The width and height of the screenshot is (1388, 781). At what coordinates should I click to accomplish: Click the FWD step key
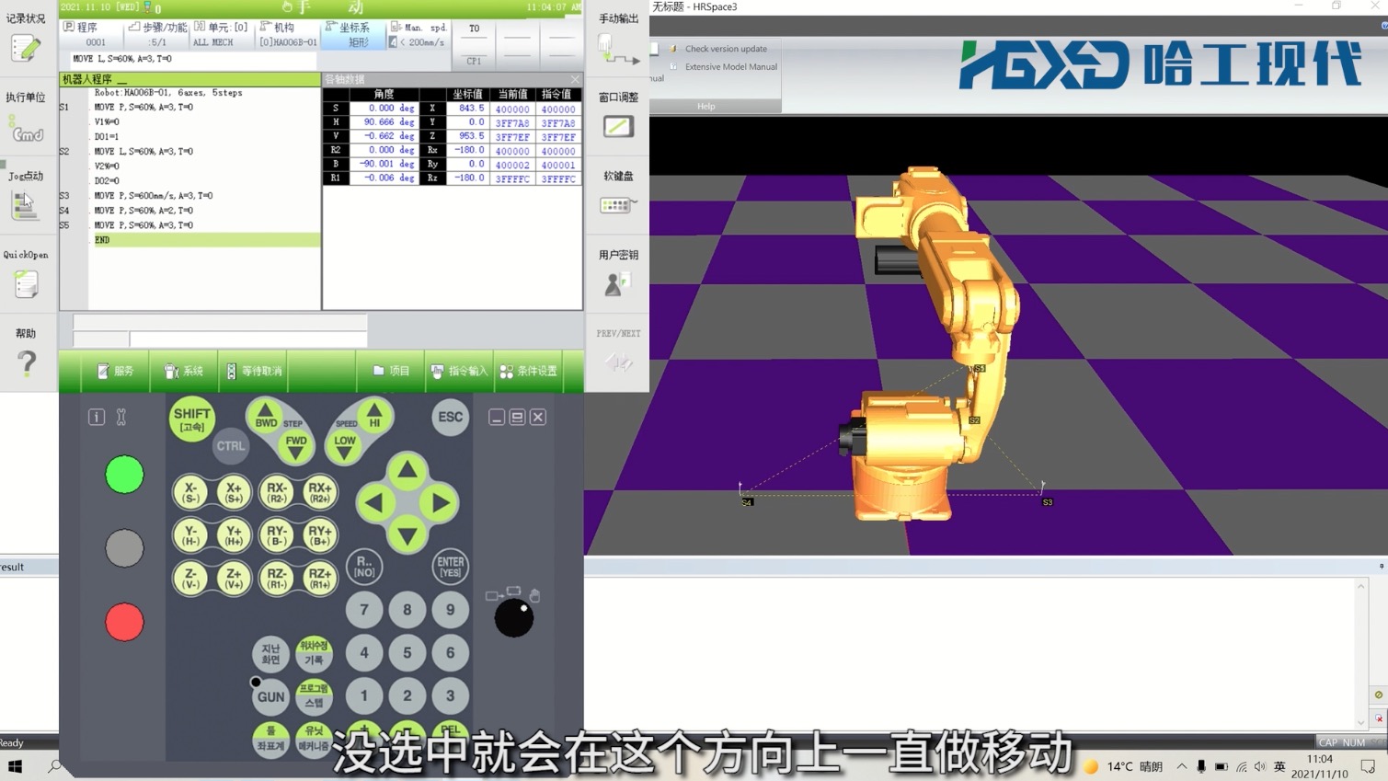[296, 445]
